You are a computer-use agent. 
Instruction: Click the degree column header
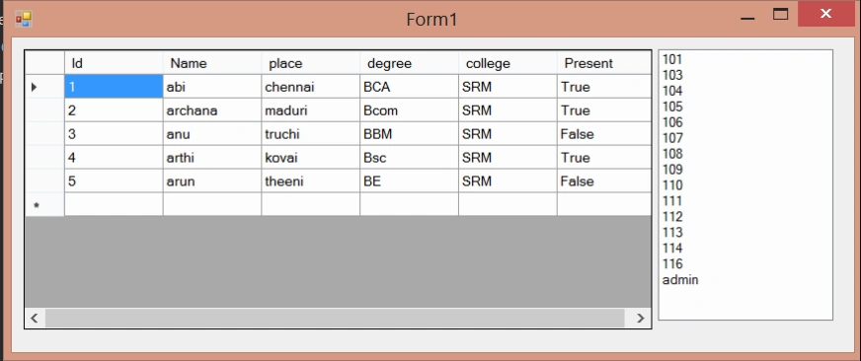click(409, 63)
